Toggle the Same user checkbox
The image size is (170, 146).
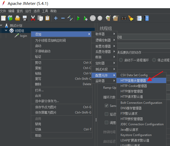click(107, 106)
